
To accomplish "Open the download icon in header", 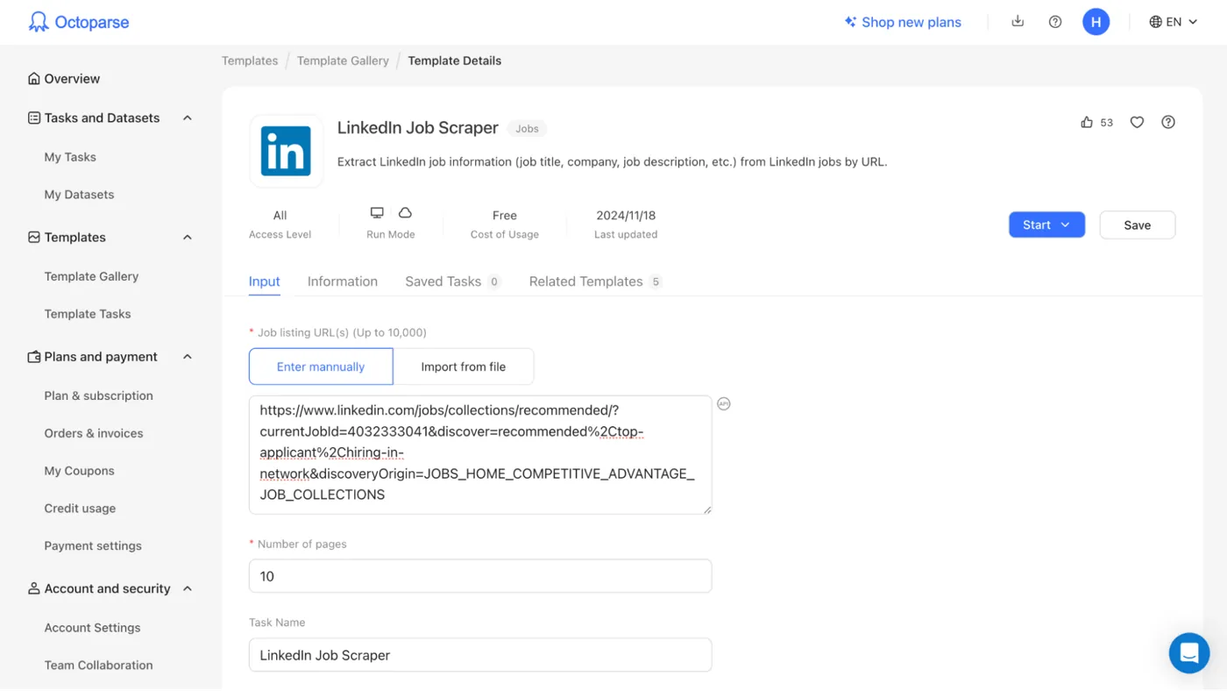I will [x=1018, y=21].
